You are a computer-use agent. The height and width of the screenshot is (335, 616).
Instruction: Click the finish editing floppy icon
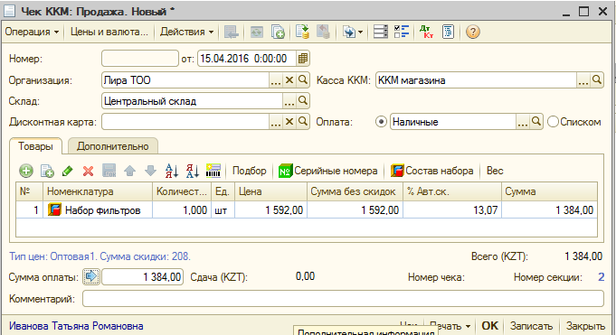(109, 171)
